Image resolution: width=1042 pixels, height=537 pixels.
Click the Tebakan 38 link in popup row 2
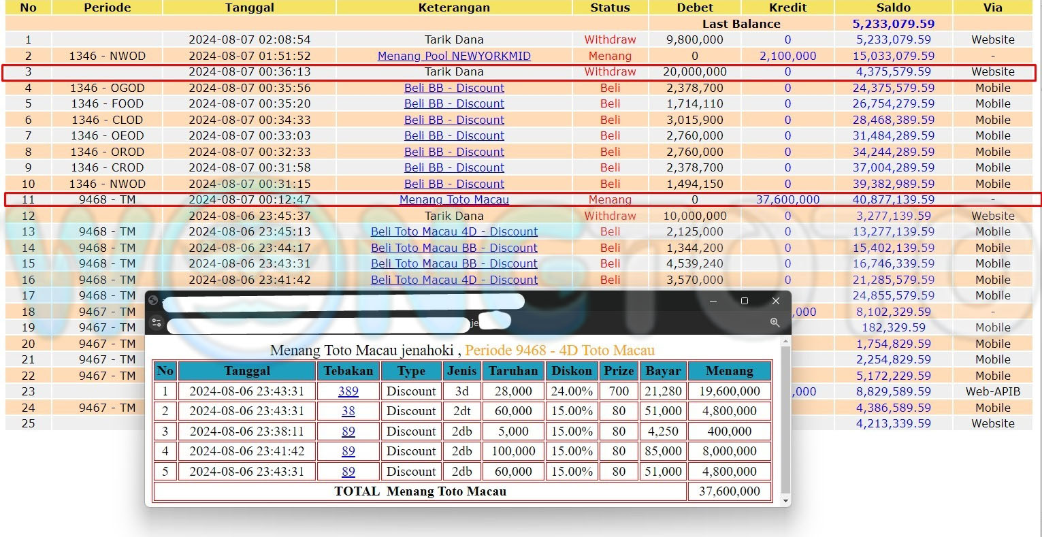pos(348,411)
